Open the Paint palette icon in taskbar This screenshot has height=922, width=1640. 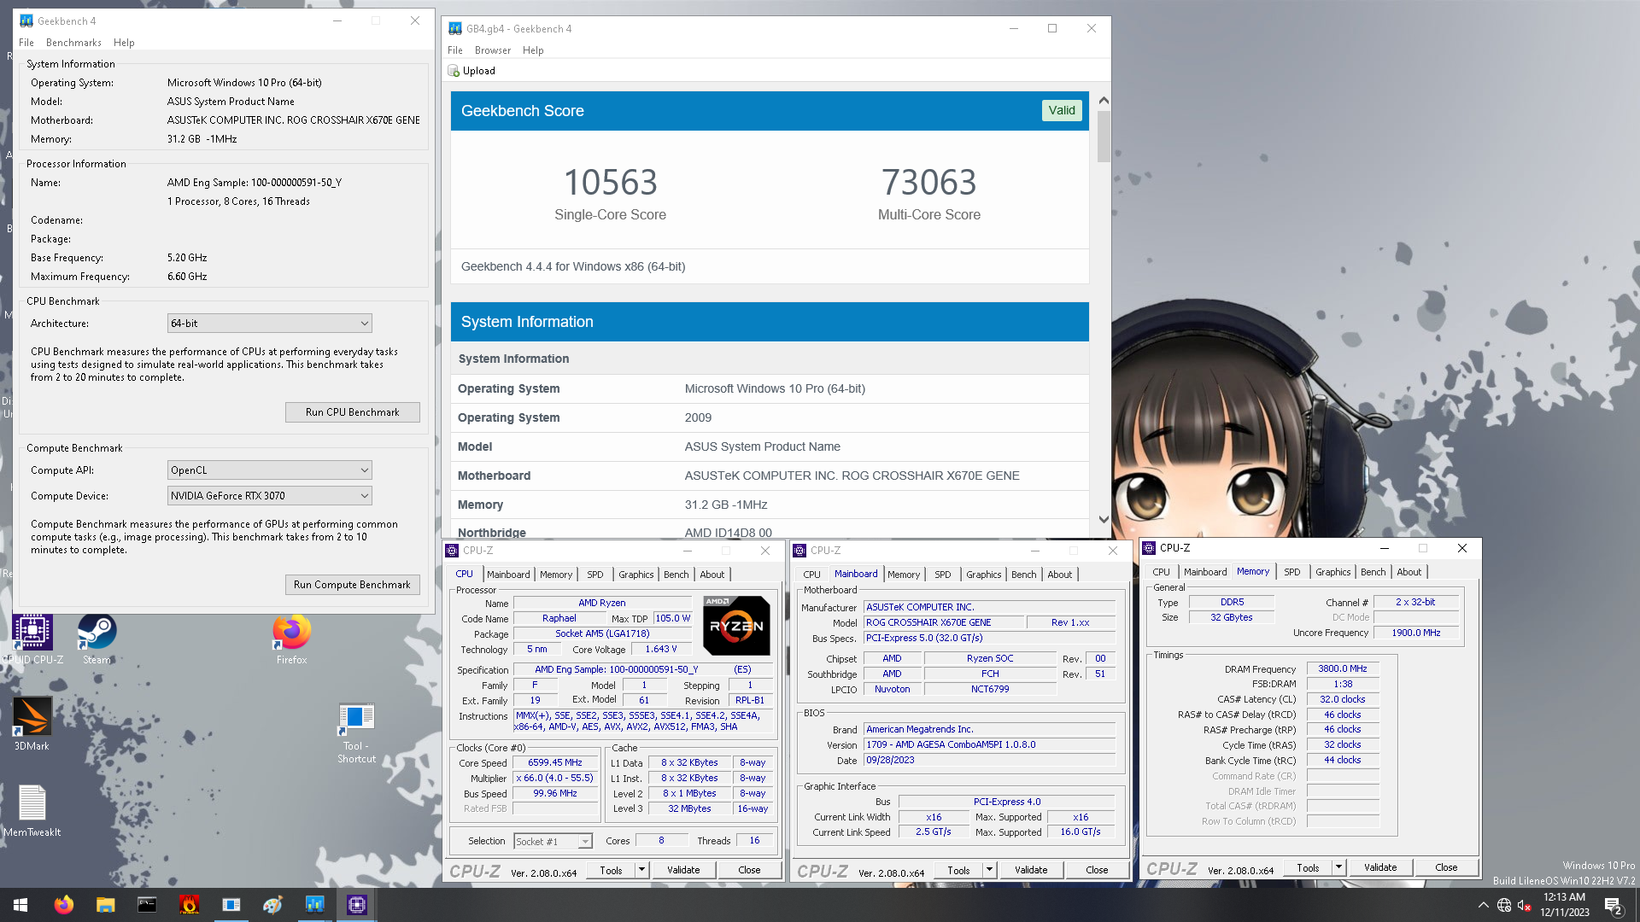272,905
